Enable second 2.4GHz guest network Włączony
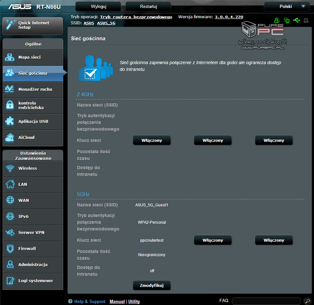Viewport: 314px width, 305px height. [x=212, y=140]
